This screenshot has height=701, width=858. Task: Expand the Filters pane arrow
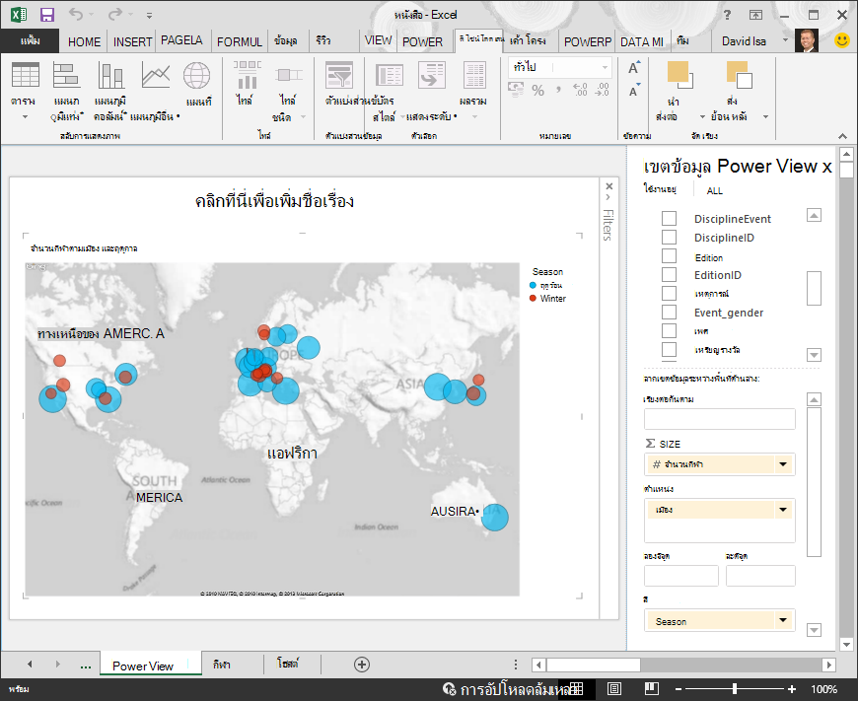tap(608, 197)
